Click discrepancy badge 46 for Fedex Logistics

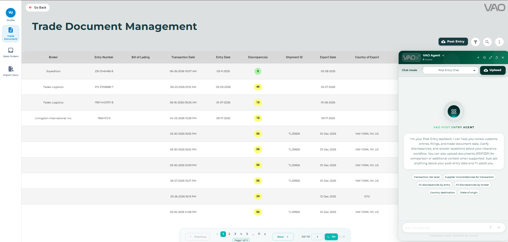click(258, 87)
